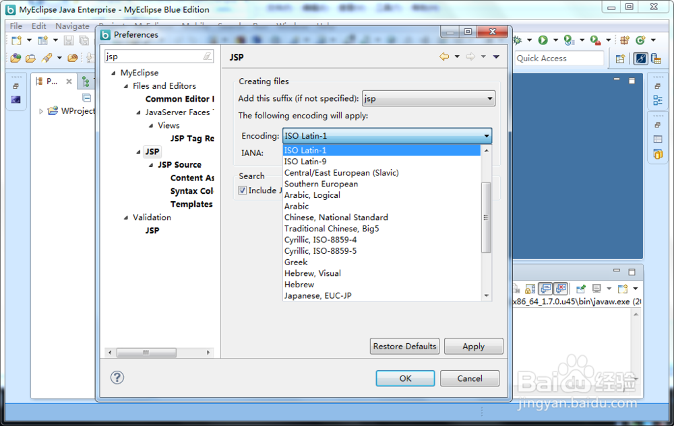Click the clear filter eraser icon
Screen dimensions: 674x426
pyautogui.click(x=207, y=57)
